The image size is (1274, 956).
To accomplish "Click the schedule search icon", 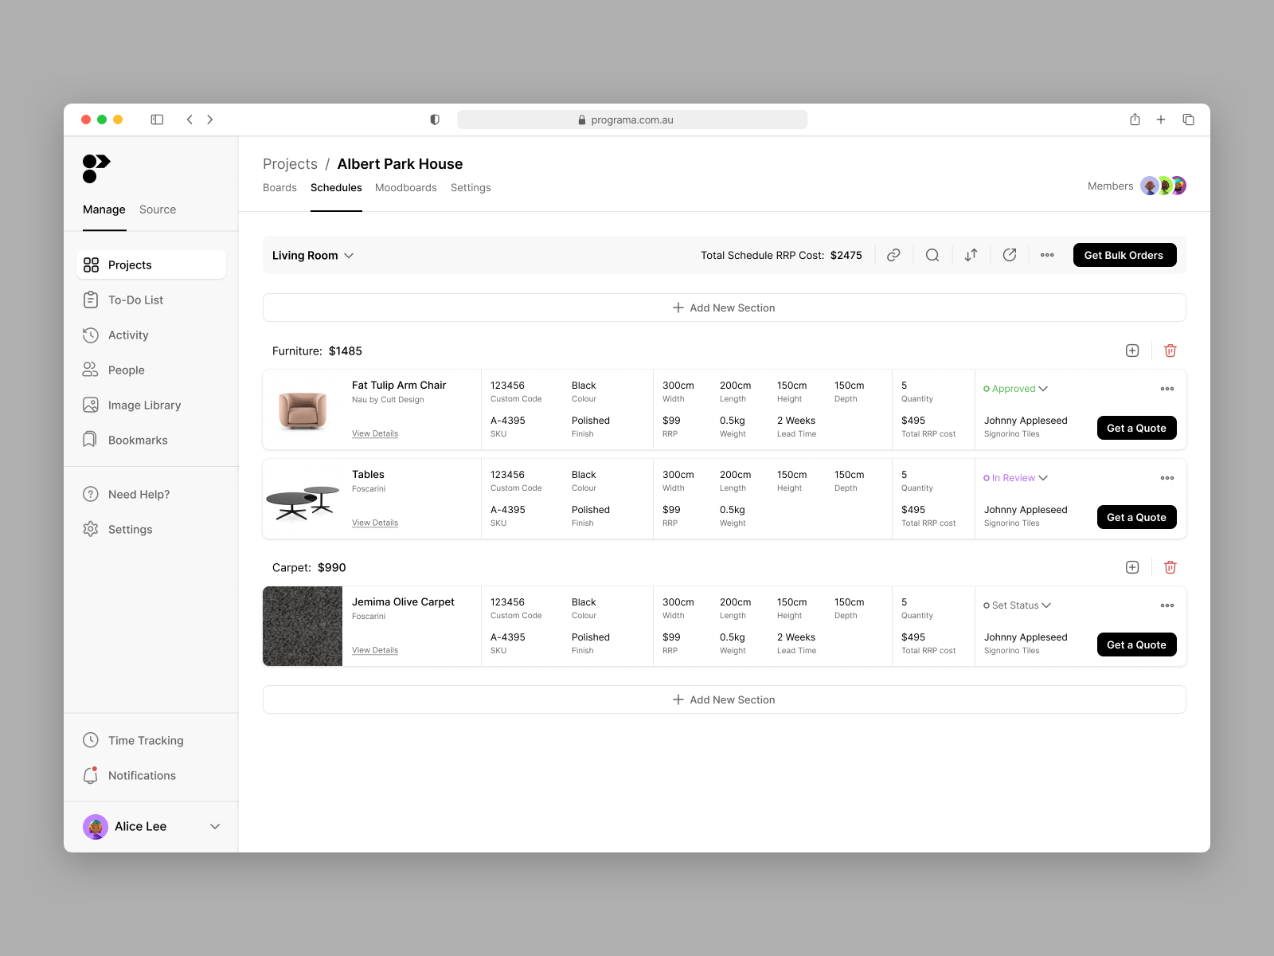I will [932, 255].
